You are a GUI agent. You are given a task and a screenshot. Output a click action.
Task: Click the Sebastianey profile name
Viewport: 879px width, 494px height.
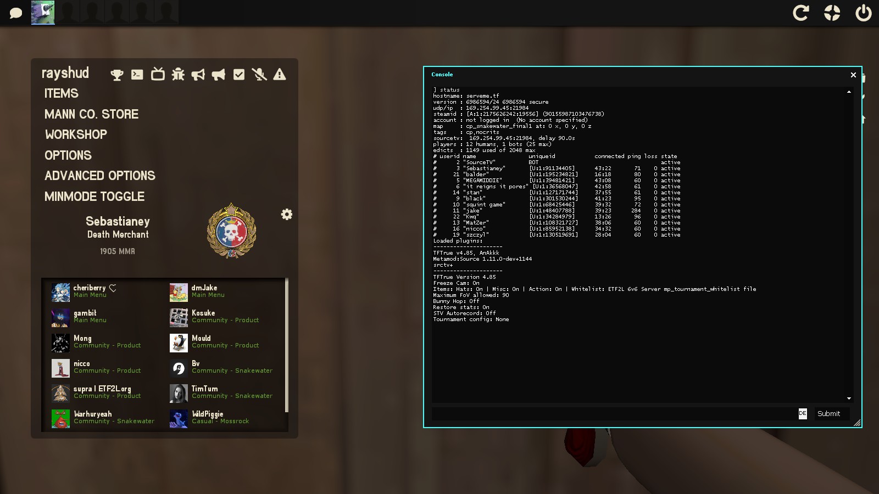118,221
